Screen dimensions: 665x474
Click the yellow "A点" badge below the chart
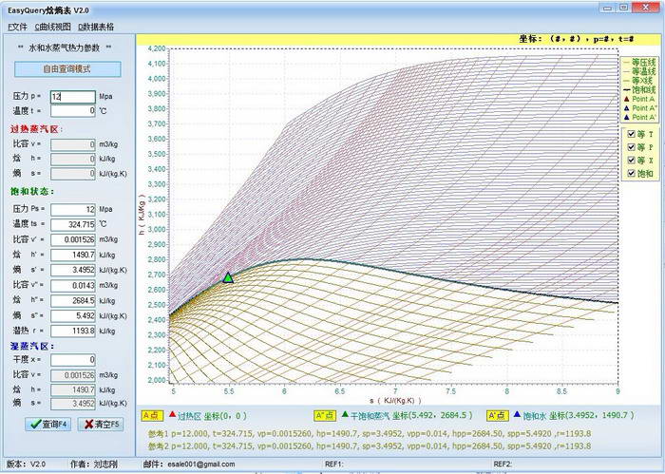151,415
